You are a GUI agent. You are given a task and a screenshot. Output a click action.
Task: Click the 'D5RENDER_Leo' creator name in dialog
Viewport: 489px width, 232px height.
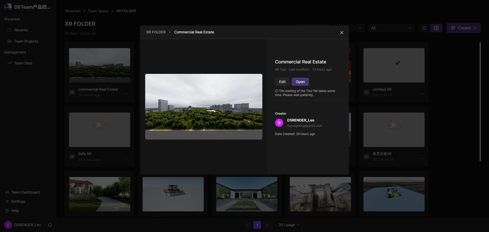point(301,120)
